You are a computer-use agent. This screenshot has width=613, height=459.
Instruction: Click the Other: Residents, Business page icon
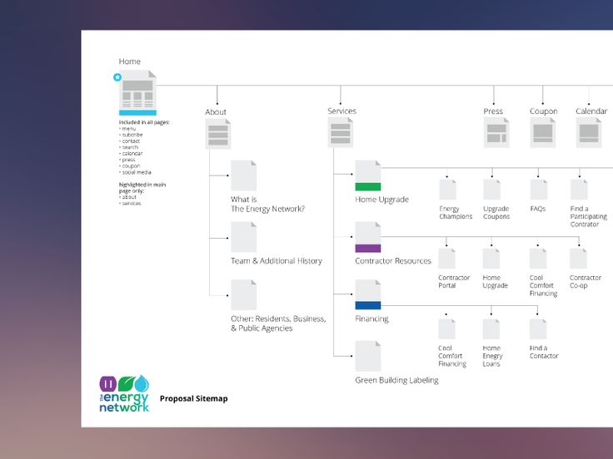pos(243,294)
